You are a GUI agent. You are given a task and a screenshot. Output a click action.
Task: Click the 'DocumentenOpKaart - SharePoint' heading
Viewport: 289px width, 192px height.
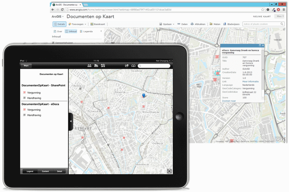click(43, 85)
